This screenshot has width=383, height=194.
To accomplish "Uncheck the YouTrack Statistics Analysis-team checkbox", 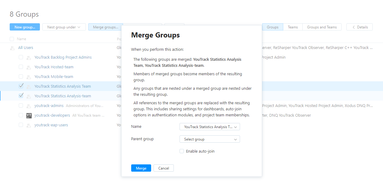I will [21, 96].
